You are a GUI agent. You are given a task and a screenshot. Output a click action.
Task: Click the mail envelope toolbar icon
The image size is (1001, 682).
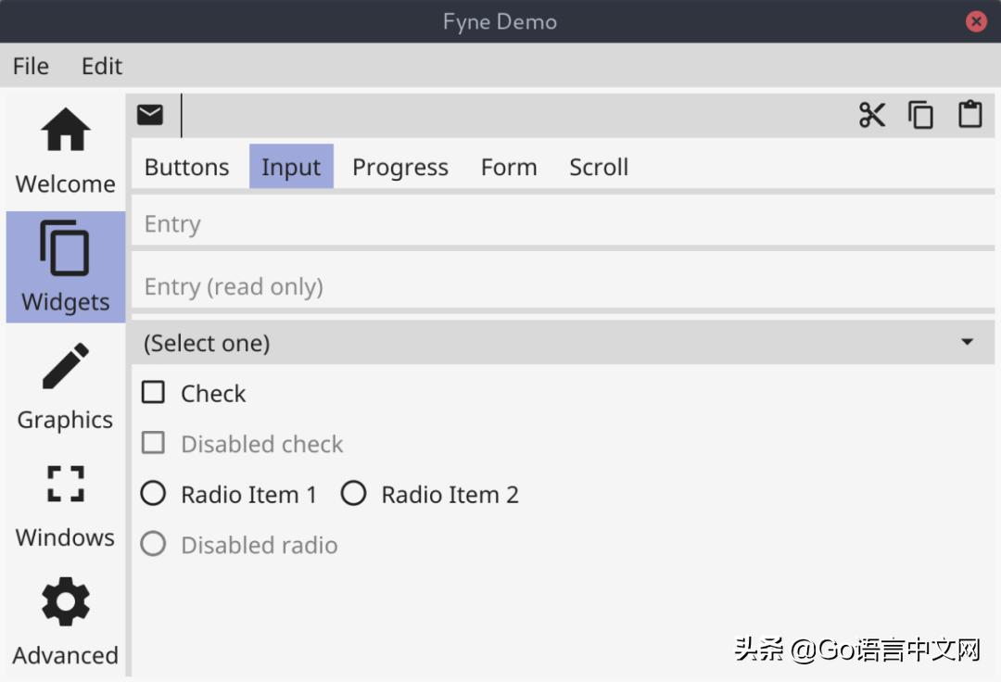point(150,115)
